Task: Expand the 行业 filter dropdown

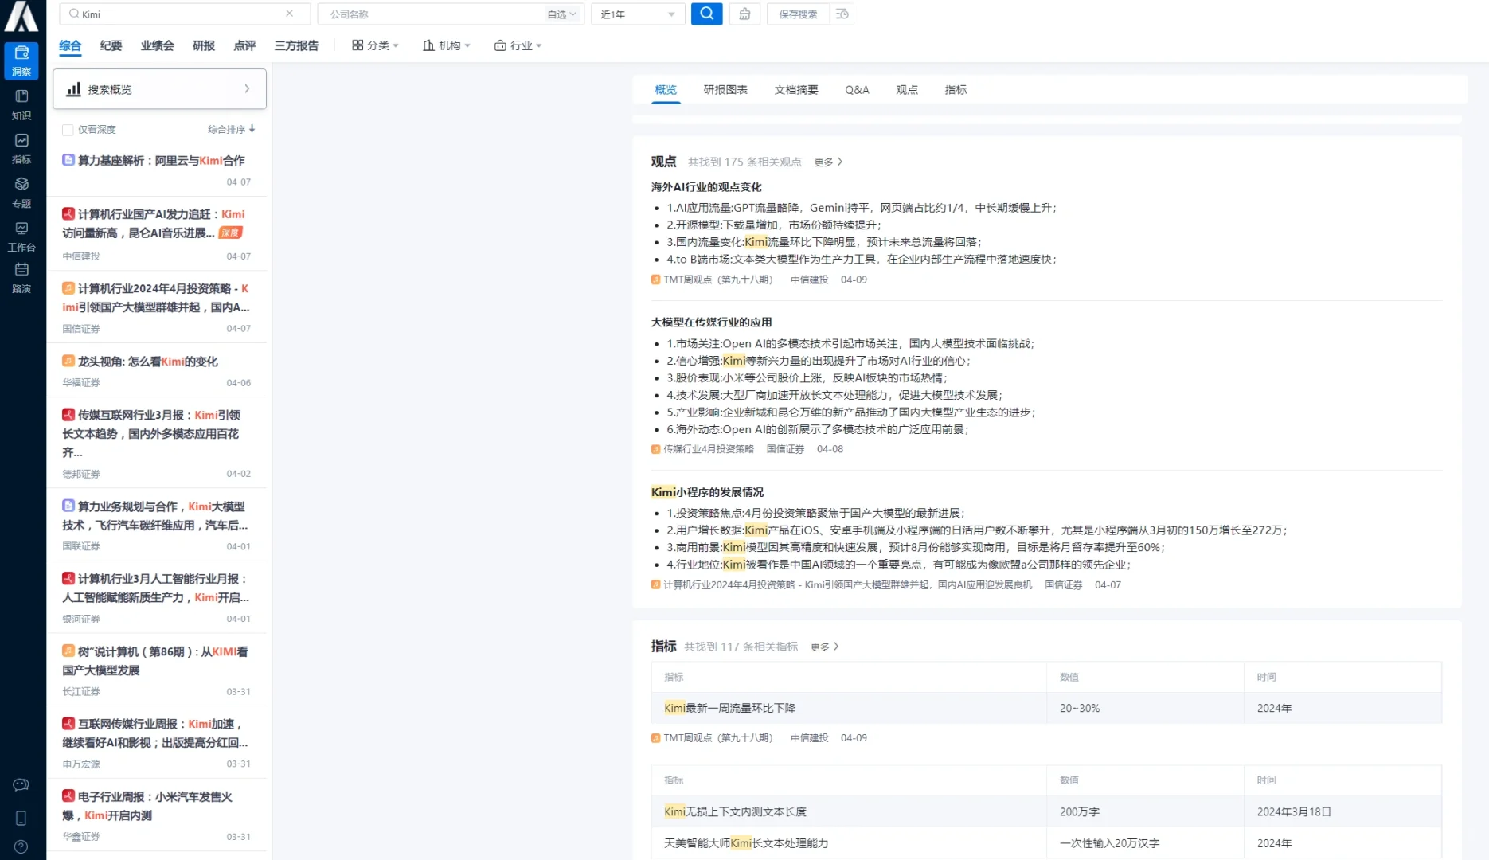Action: tap(518, 45)
